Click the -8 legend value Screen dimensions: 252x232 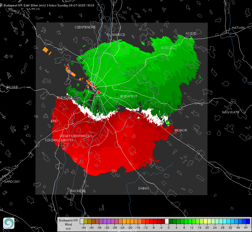click(x=153, y=228)
